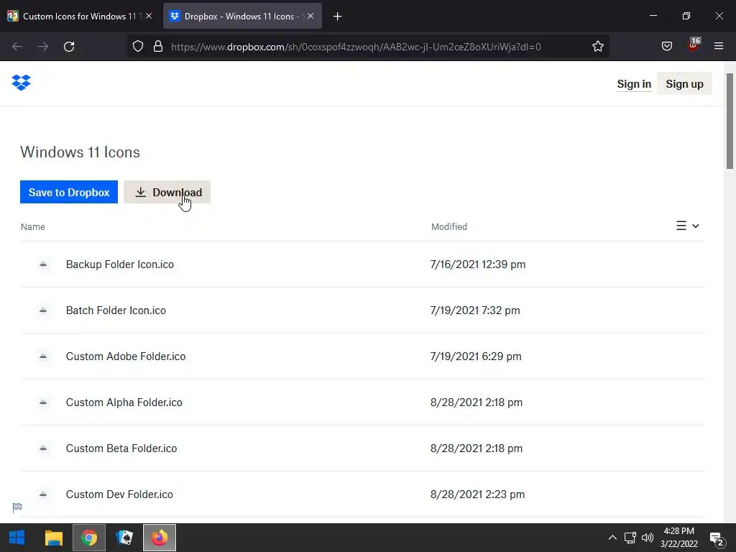Click the page vertical scrollbar thumb
This screenshot has width=736, height=552.
pos(730,121)
